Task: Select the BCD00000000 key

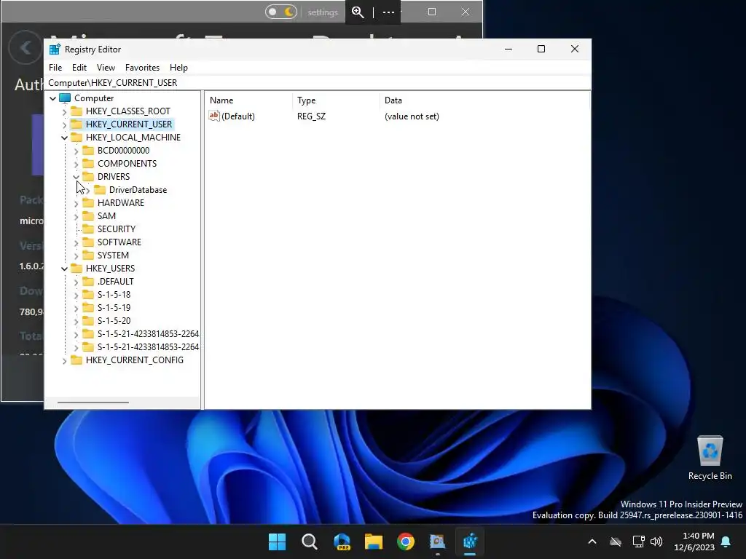Action: [123, 150]
